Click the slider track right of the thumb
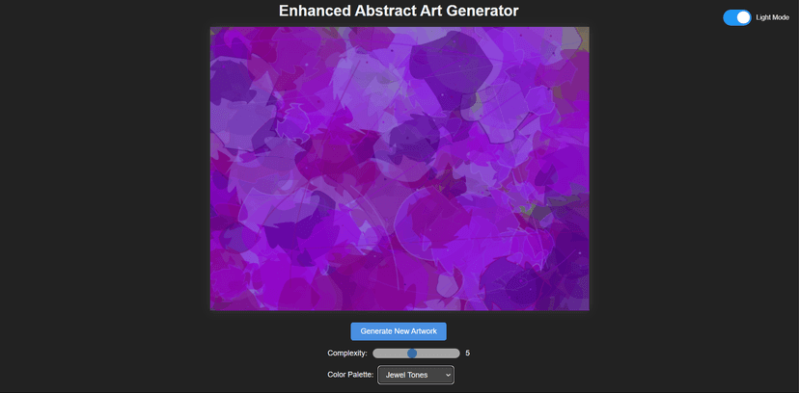799x393 pixels. tap(438, 353)
